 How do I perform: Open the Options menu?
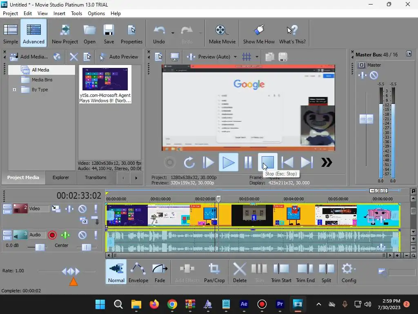[x=96, y=13]
